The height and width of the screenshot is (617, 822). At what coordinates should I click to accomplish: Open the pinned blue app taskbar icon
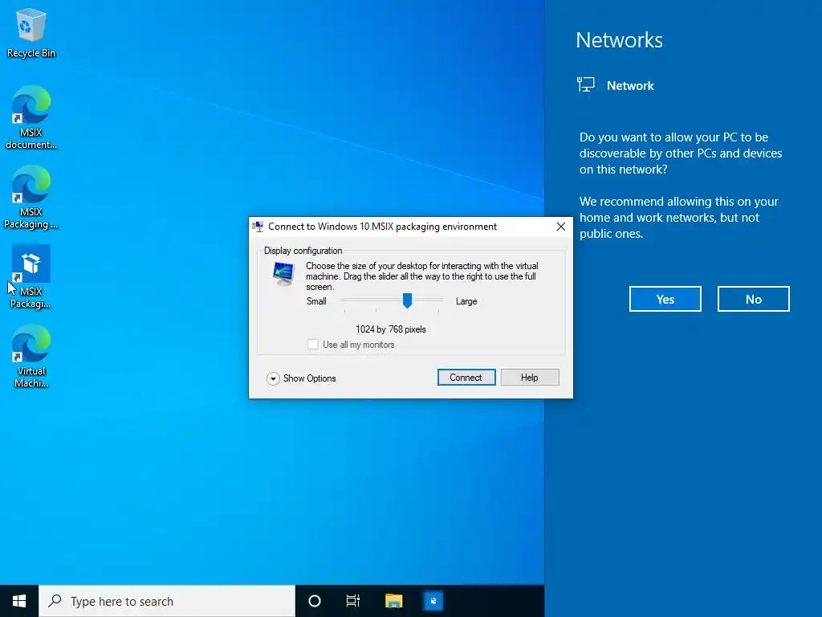tap(433, 601)
